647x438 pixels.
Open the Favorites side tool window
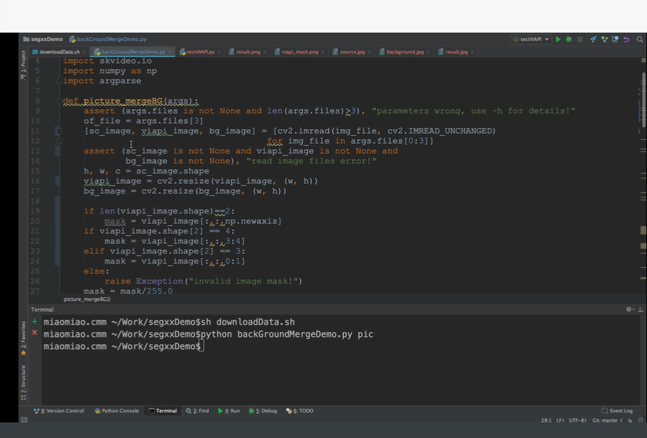[x=23, y=338]
